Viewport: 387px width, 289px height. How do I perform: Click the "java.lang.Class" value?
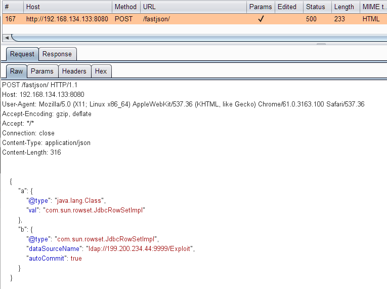[x=79, y=201]
